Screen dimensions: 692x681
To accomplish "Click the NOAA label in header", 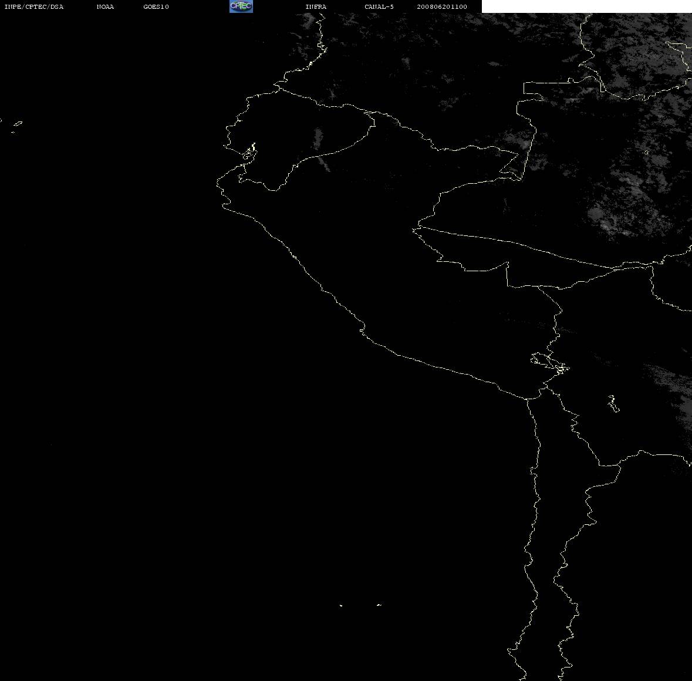I will [105, 6].
